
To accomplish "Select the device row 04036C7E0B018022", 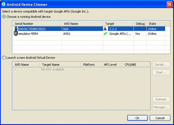I will 89,29.
